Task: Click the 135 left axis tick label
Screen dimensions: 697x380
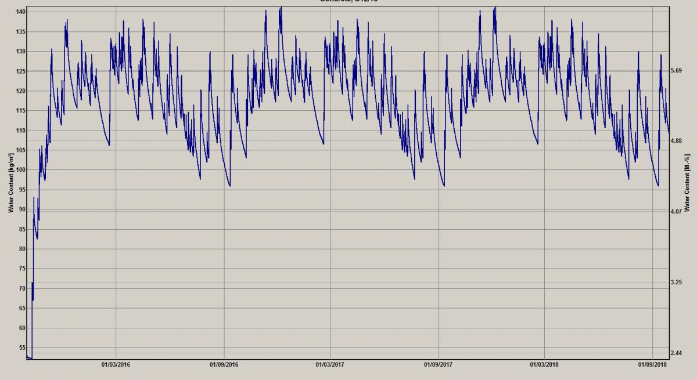Action: pyautogui.click(x=20, y=32)
